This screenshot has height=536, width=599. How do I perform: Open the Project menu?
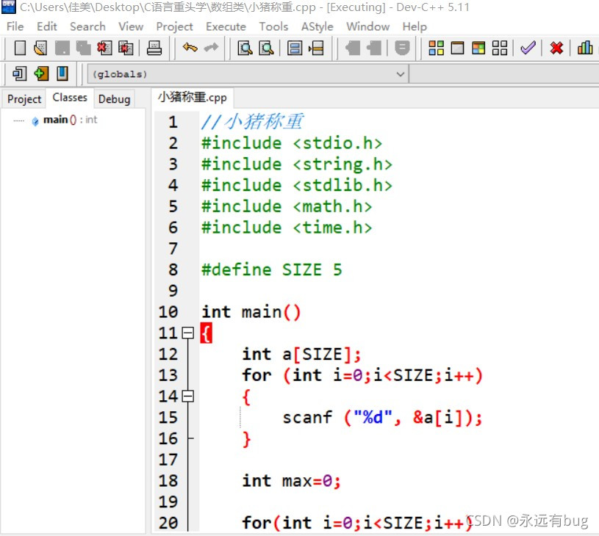pyautogui.click(x=175, y=26)
